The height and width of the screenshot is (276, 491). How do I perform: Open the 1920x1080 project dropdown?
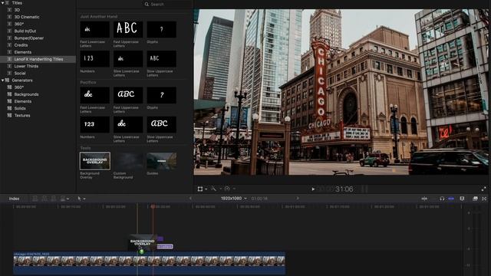tap(233, 199)
